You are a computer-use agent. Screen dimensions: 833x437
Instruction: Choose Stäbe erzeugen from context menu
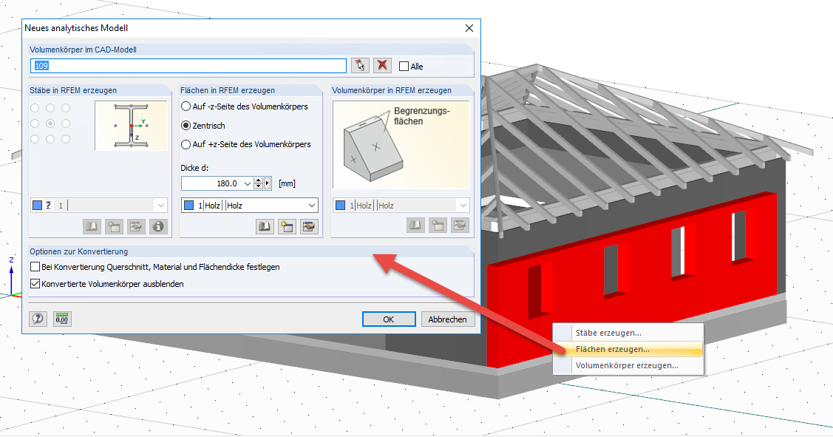(628, 333)
